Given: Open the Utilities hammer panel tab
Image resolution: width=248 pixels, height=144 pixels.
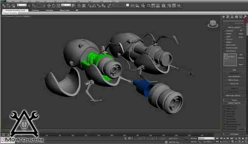Looking at the screenshot, I should click(245, 17).
